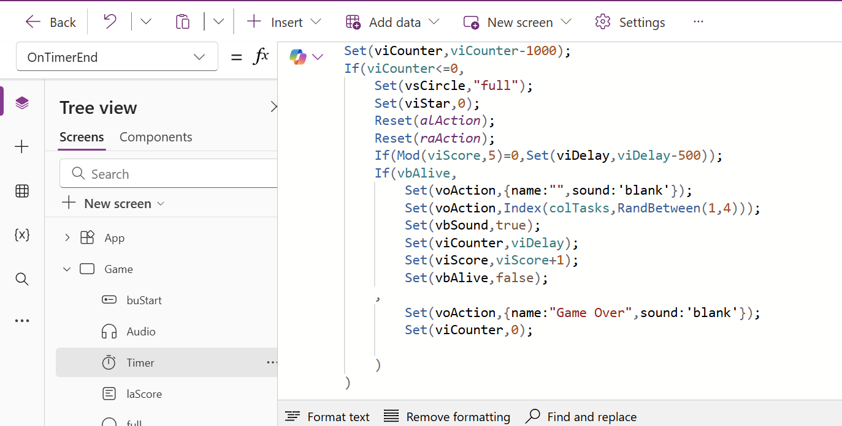Open the Timer item's more options ellipsis

pyautogui.click(x=272, y=363)
